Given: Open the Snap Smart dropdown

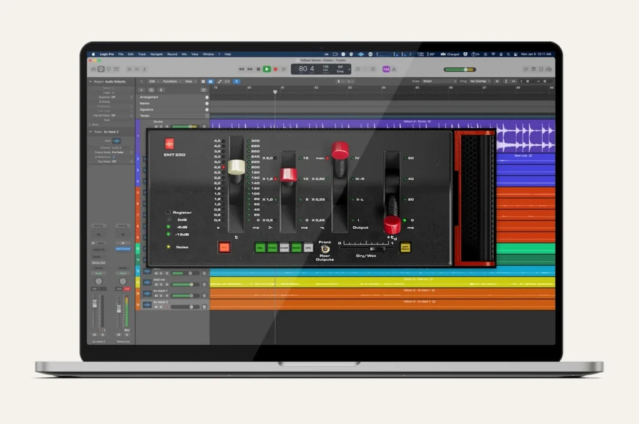Looking at the screenshot, I should coord(439,82).
